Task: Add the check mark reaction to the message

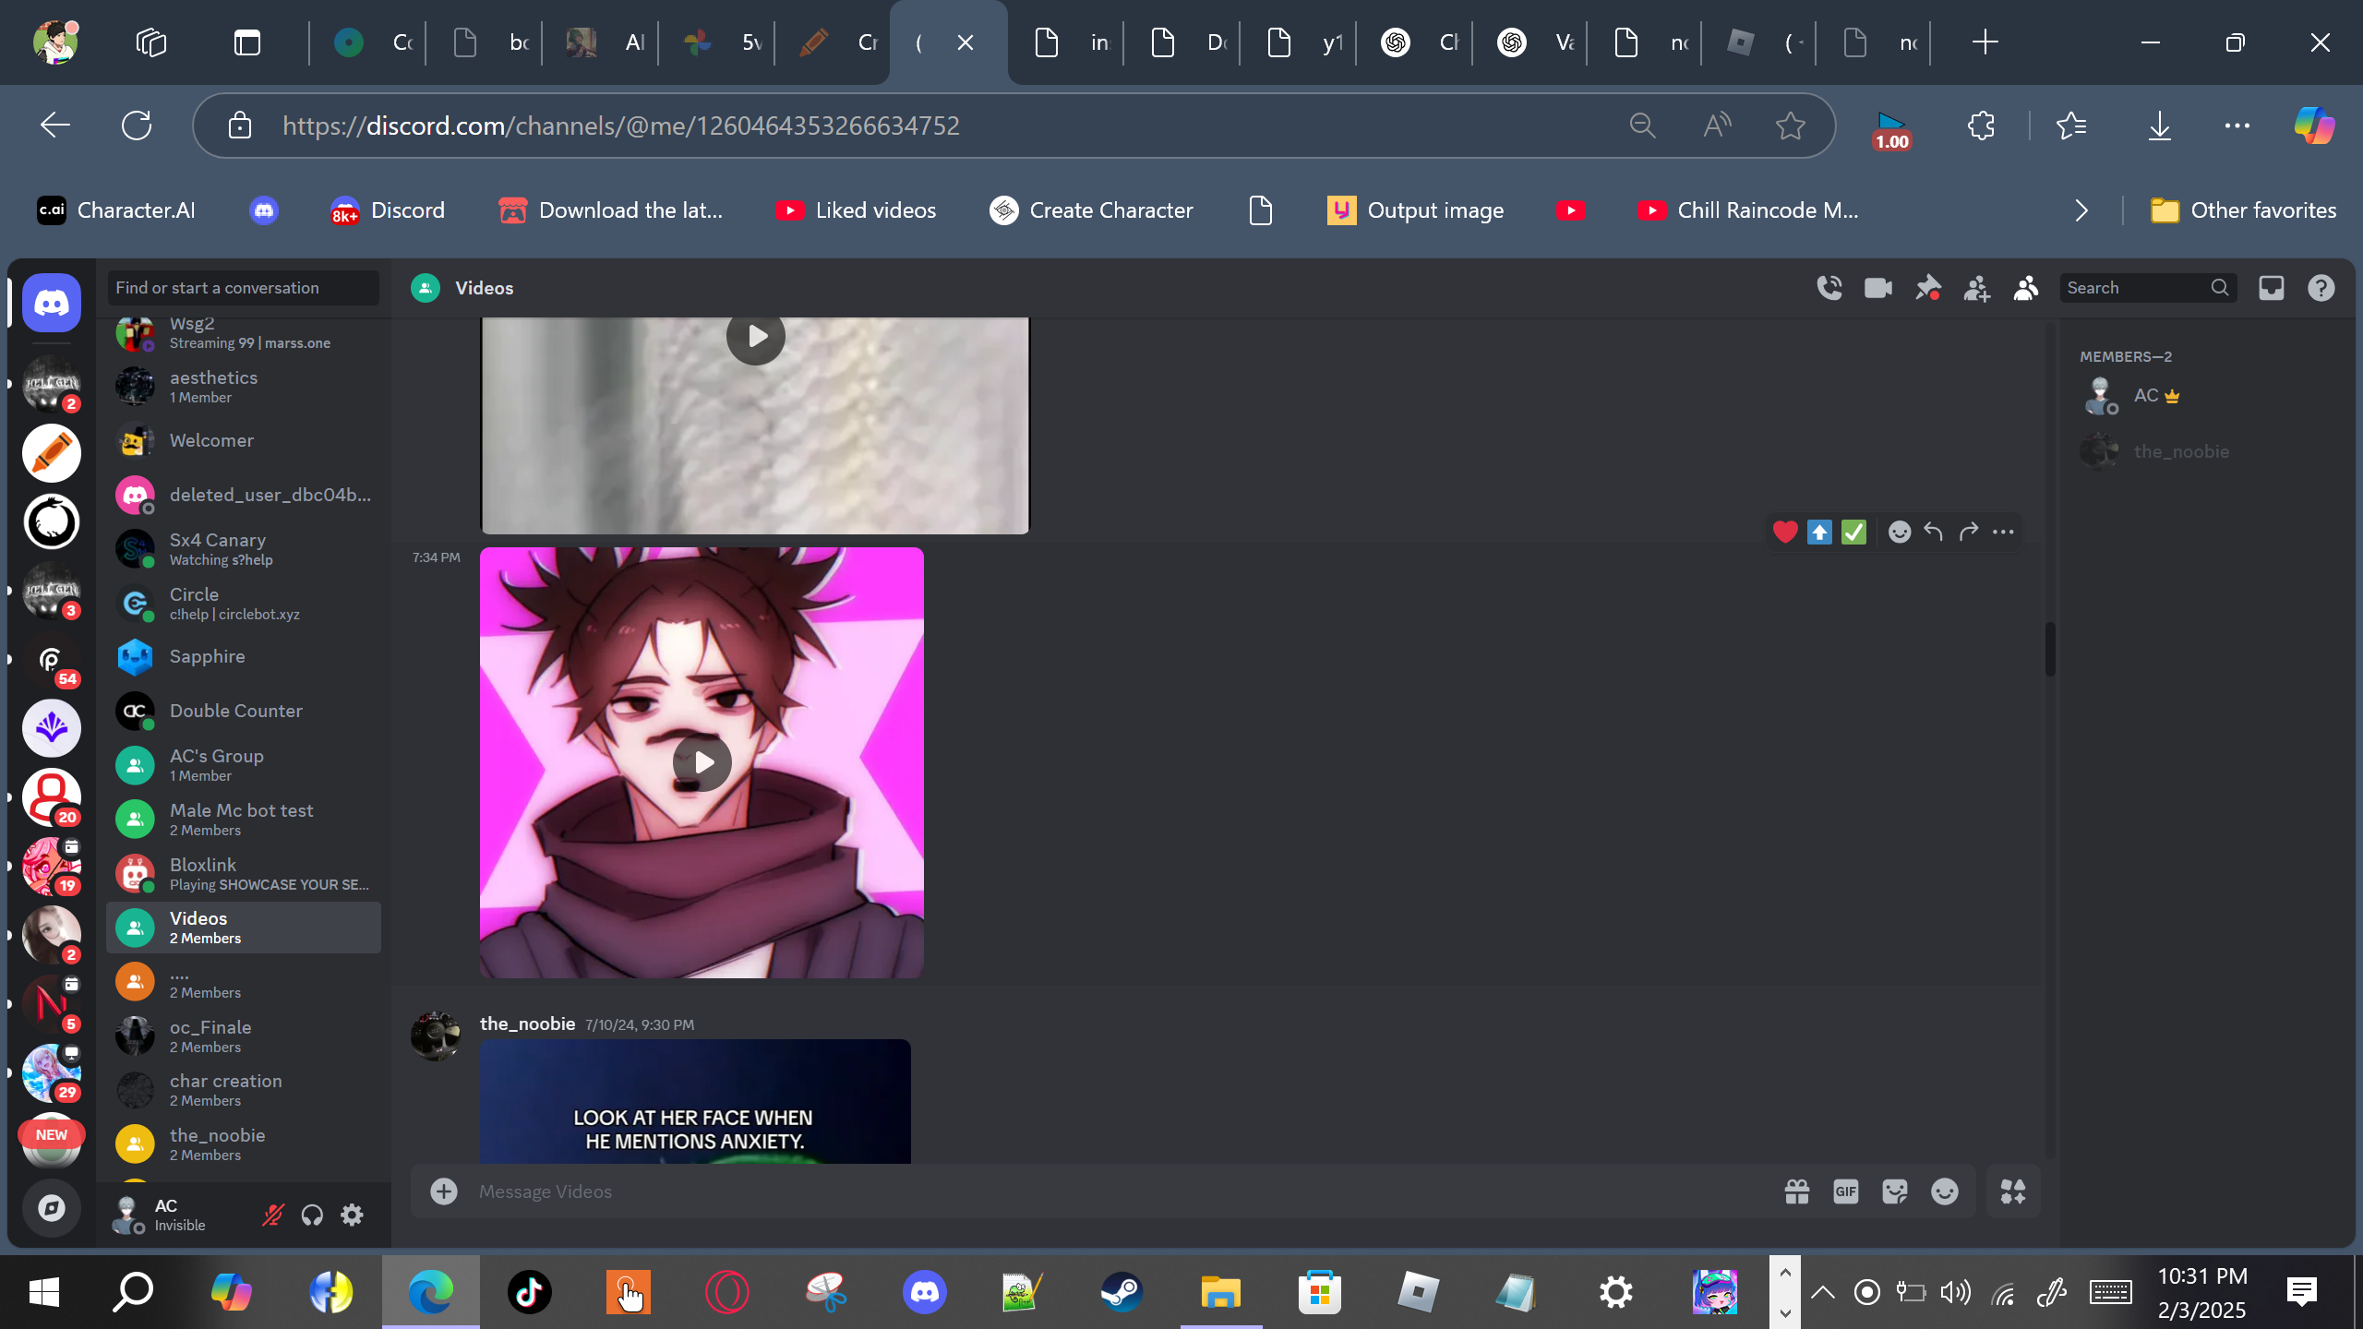Action: click(x=1853, y=532)
